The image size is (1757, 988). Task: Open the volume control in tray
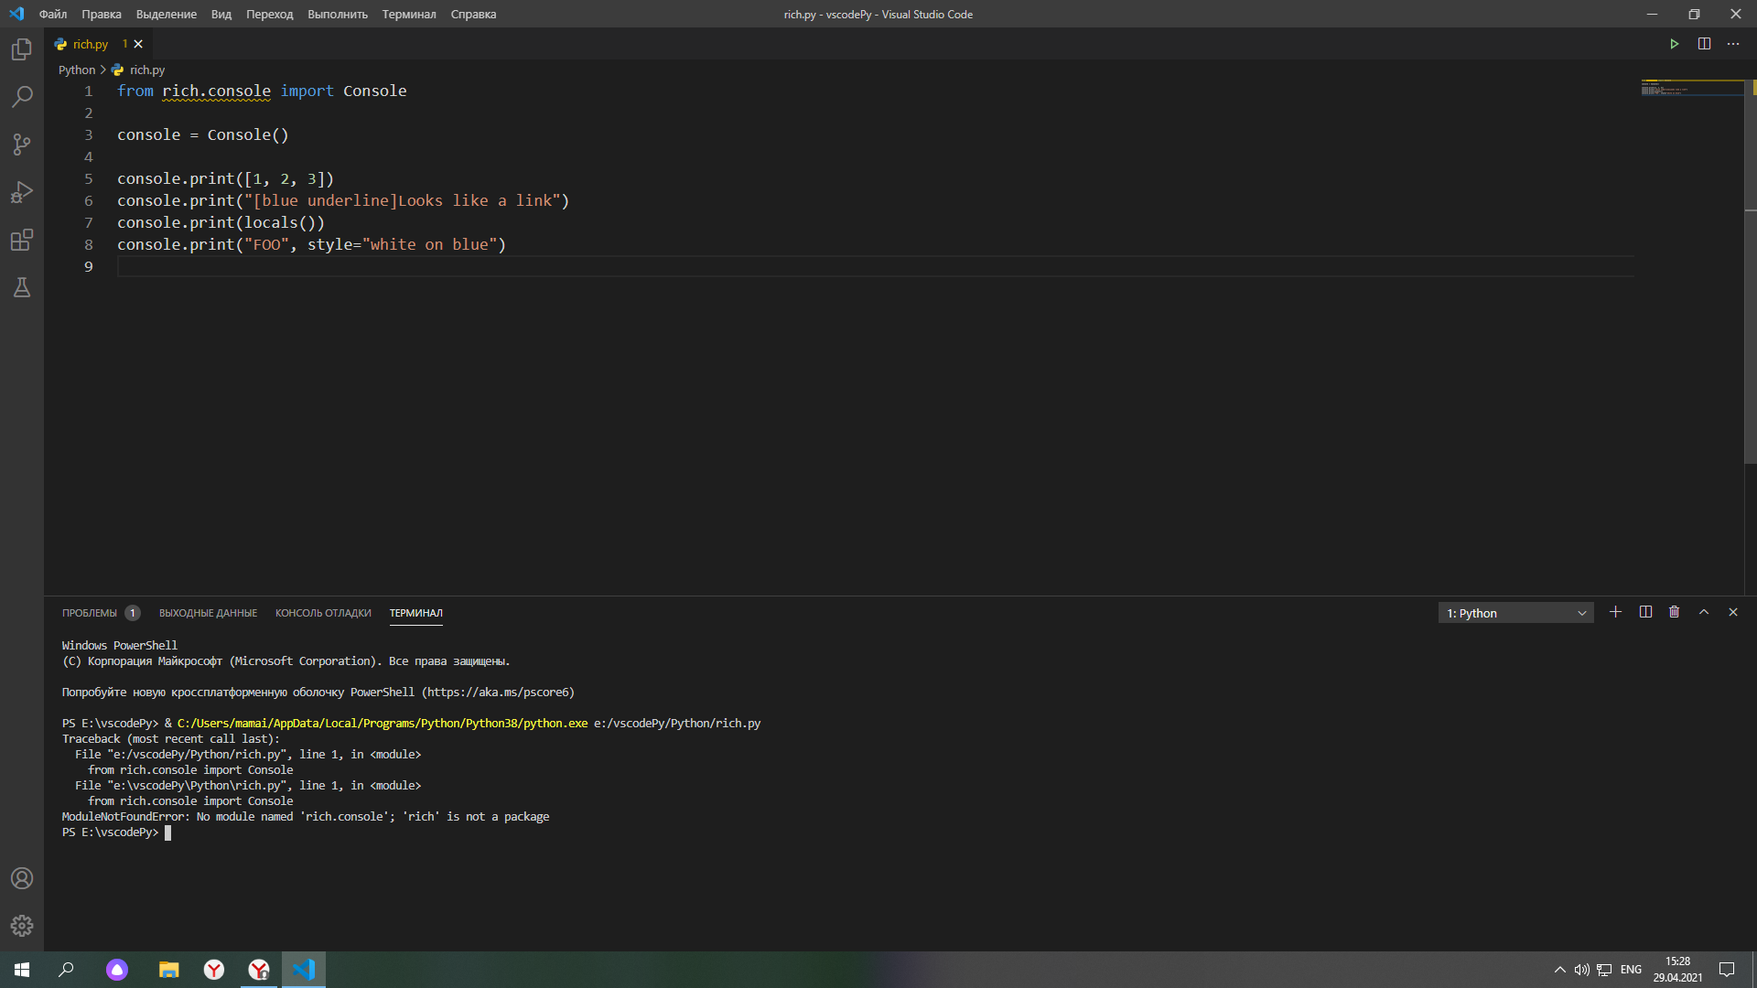(x=1581, y=970)
